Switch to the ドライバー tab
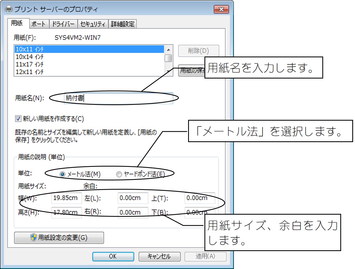355x269 pixels. [63, 24]
